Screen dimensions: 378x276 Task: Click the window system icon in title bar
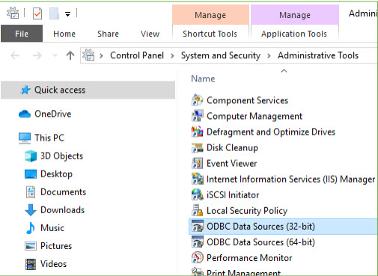[x=13, y=13]
